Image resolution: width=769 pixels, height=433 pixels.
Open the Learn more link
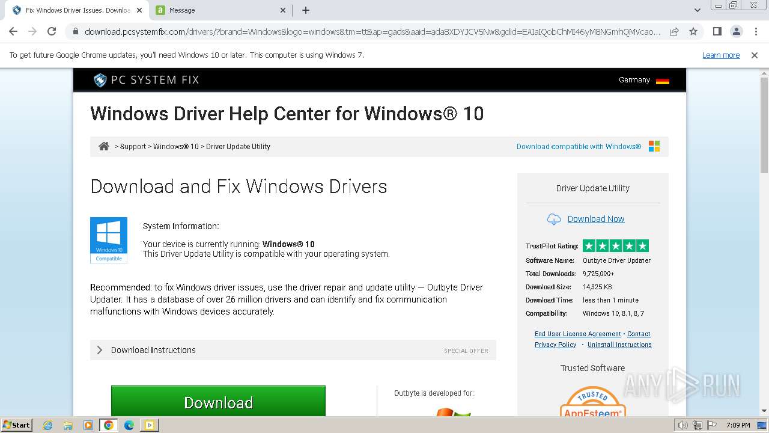721,55
